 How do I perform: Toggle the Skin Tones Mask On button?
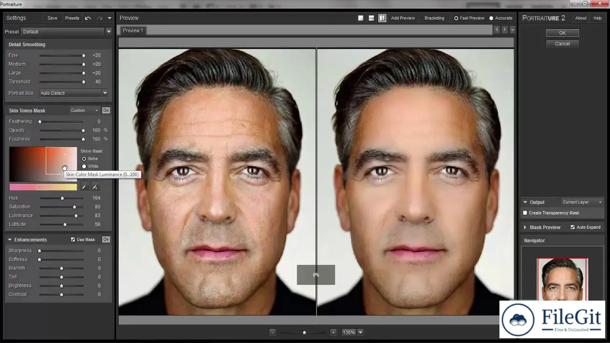[x=106, y=111]
